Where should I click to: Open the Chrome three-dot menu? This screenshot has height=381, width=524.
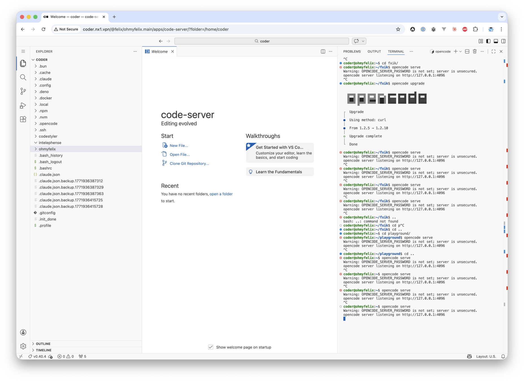[x=501, y=29]
